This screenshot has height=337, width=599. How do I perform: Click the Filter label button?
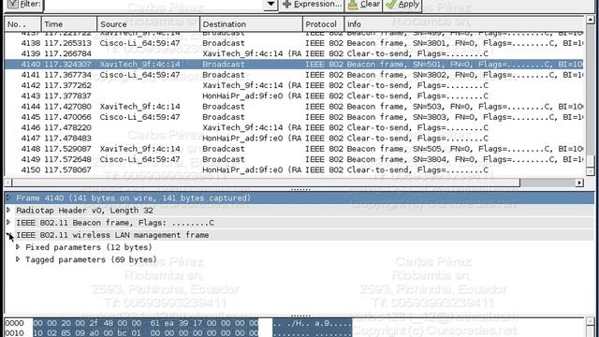coord(22,5)
